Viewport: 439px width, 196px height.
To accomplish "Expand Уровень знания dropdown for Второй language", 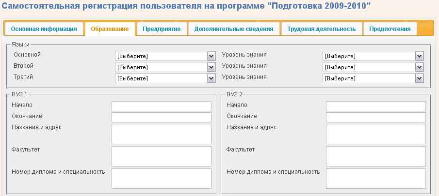I will (x=373, y=67).
